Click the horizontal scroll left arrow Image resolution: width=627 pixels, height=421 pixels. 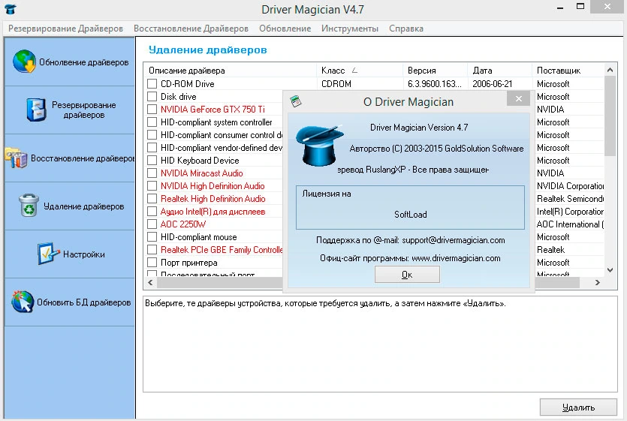click(x=150, y=283)
